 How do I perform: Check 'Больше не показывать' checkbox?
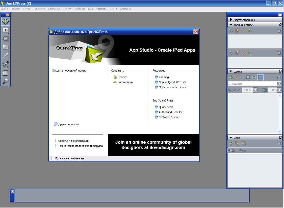point(53,158)
